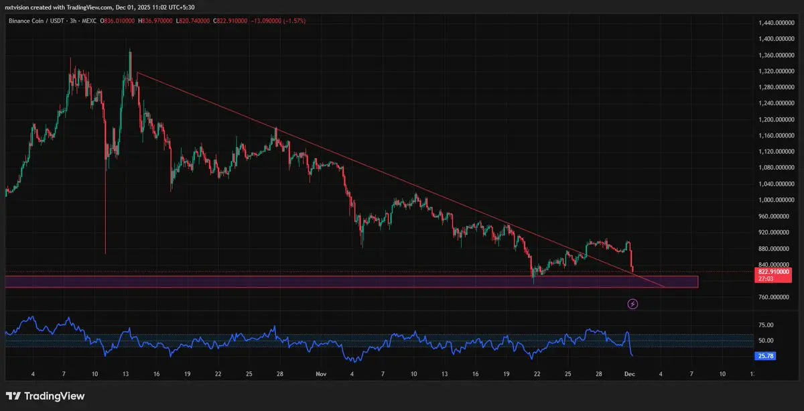Click the 75.00 RSI axis label
Screen dimensions: 804x411
coord(766,325)
